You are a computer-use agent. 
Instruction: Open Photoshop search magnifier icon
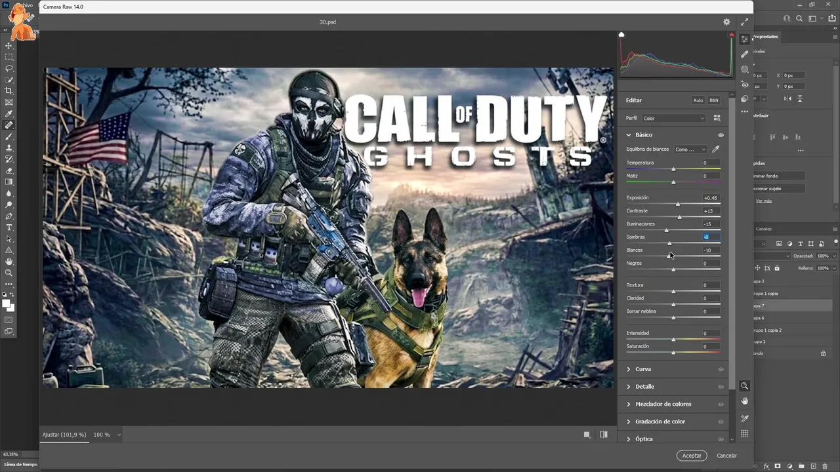pyautogui.click(x=799, y=19)
